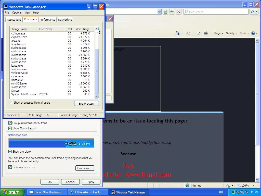Toggle Show processes from all users checkbox
Image resolution: width=261 pixels, height=196 pixels.
pos(11,103)
